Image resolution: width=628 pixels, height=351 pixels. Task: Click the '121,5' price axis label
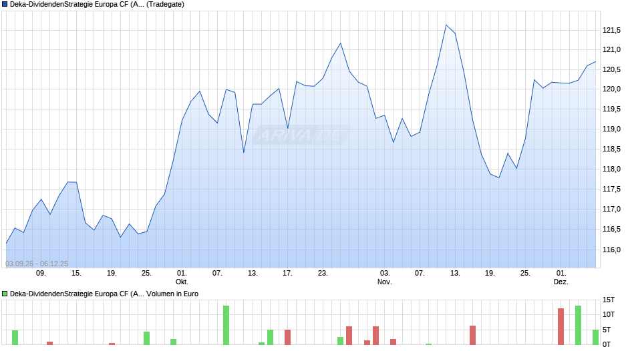tap(611, 30)
